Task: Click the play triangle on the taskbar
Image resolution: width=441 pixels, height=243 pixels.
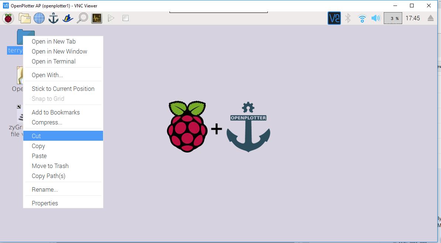Action: [111, 18]
